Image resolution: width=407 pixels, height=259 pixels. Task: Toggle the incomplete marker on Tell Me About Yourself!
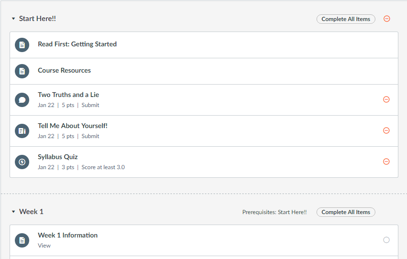tap(386, 130)
